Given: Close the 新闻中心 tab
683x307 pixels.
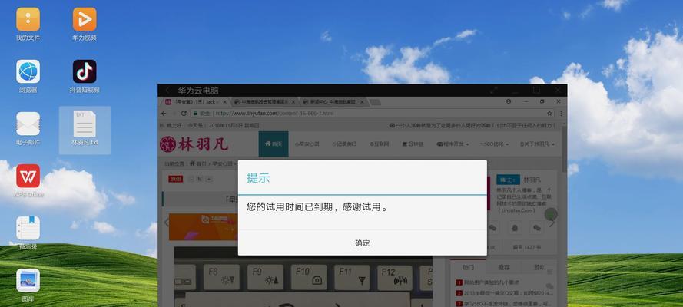Looking at the screenshot, I should (363, 102).
